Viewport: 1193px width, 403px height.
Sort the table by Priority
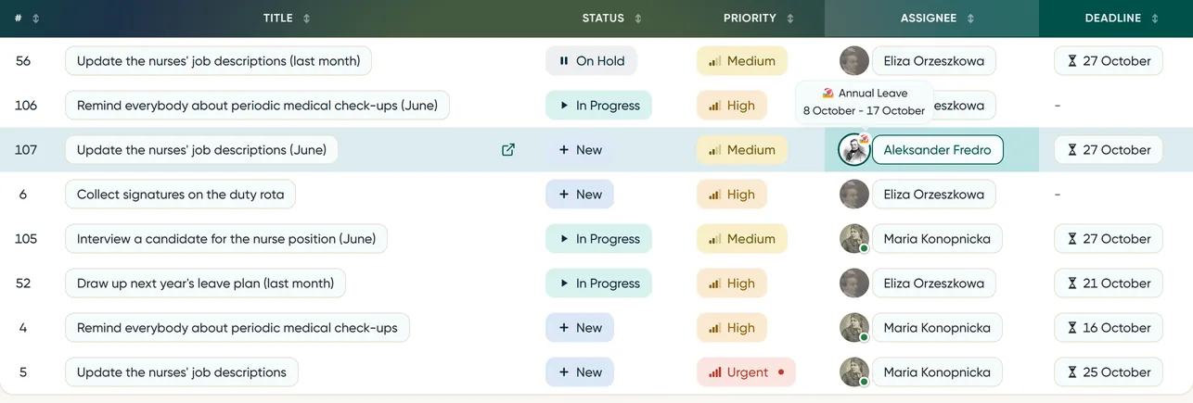point(790,19)
